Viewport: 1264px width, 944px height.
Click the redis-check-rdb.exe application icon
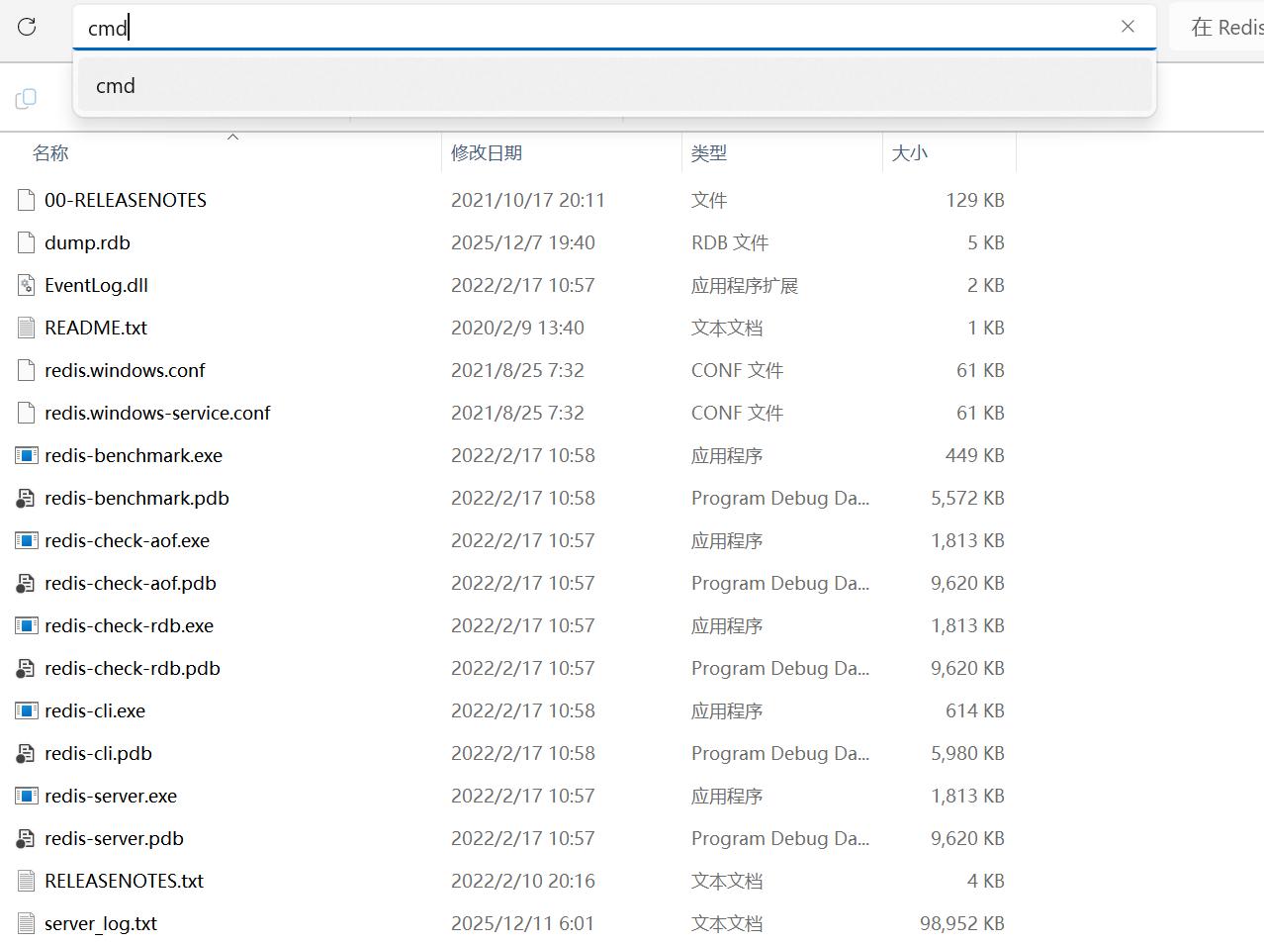27,625
